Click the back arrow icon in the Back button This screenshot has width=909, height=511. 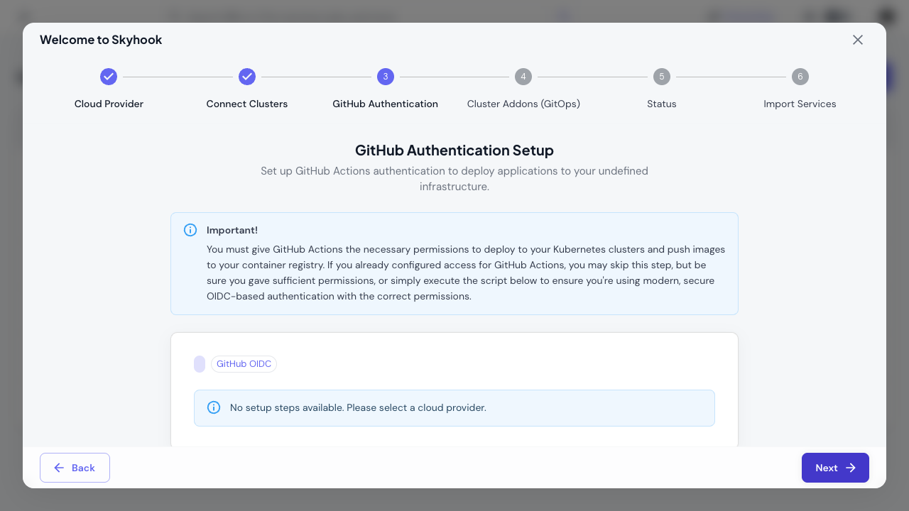tap(60, 468)
